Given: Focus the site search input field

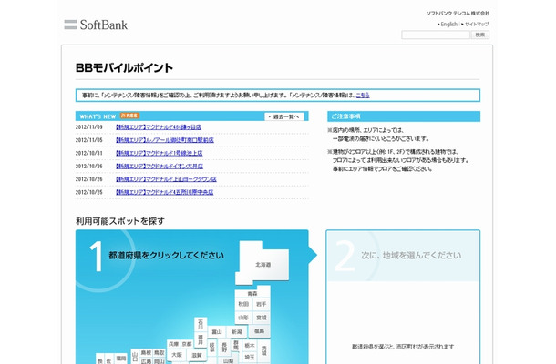Looking at the screenshot, I should click(x=436, y=35).
